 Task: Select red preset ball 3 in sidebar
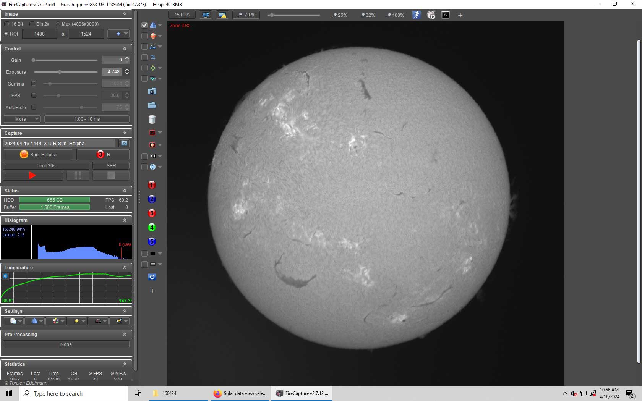coord(152,213)
